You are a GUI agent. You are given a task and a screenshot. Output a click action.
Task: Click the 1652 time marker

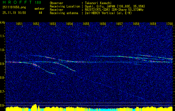pyautogui.click(x=36, y=24)
